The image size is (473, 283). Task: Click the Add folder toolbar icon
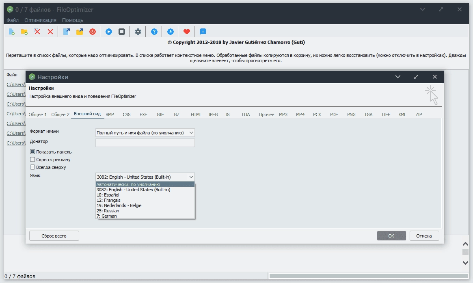click(x=24, y=31)
